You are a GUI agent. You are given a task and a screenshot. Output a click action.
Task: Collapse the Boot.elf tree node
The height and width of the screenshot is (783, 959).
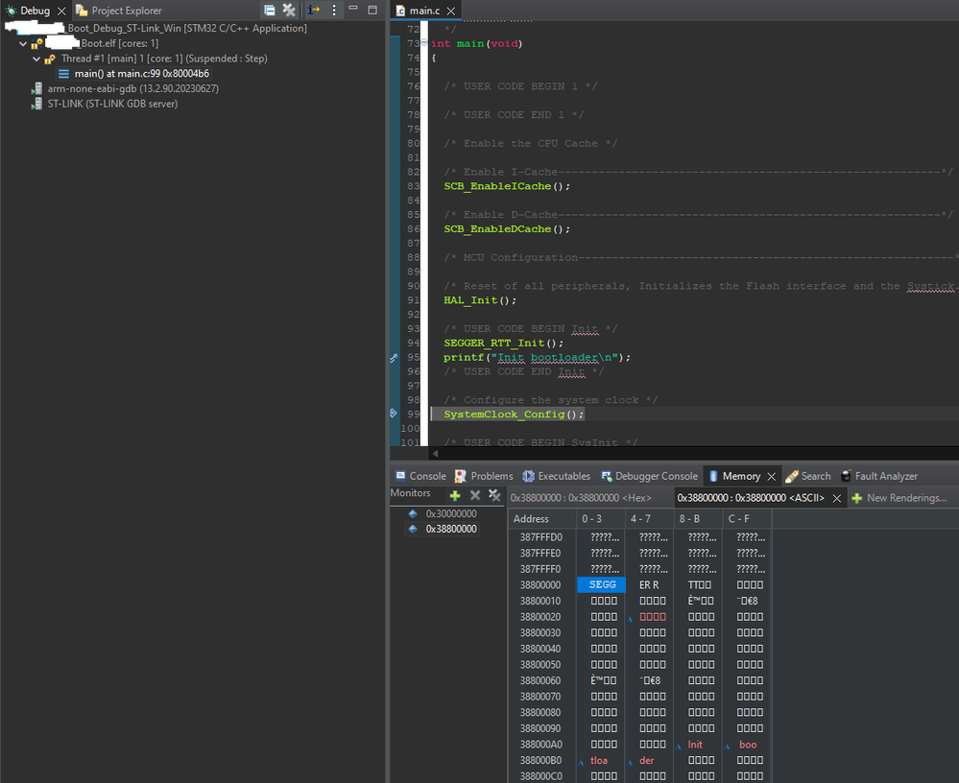click(23, 43)
